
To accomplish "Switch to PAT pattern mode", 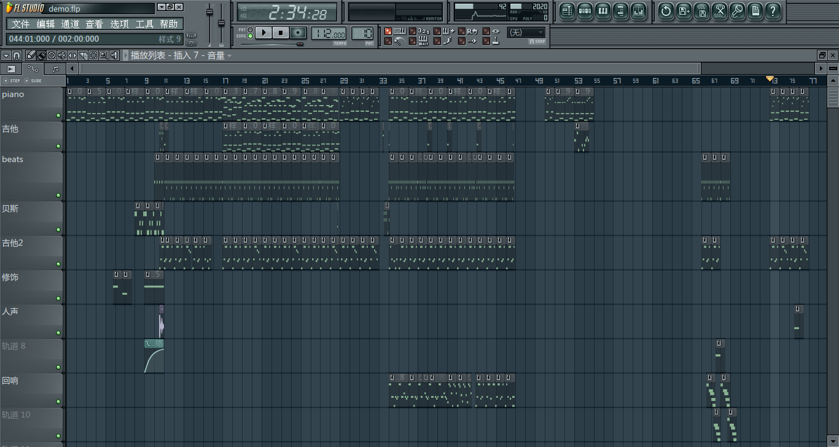I will click(250, 29).
